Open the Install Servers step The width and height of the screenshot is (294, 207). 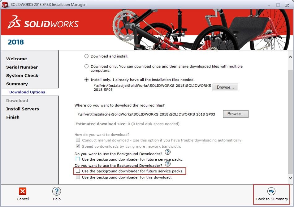[x=23, y=109]
